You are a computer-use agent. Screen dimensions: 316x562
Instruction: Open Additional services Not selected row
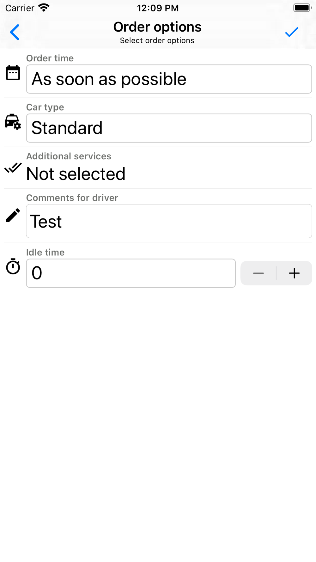tap(158, 168)
